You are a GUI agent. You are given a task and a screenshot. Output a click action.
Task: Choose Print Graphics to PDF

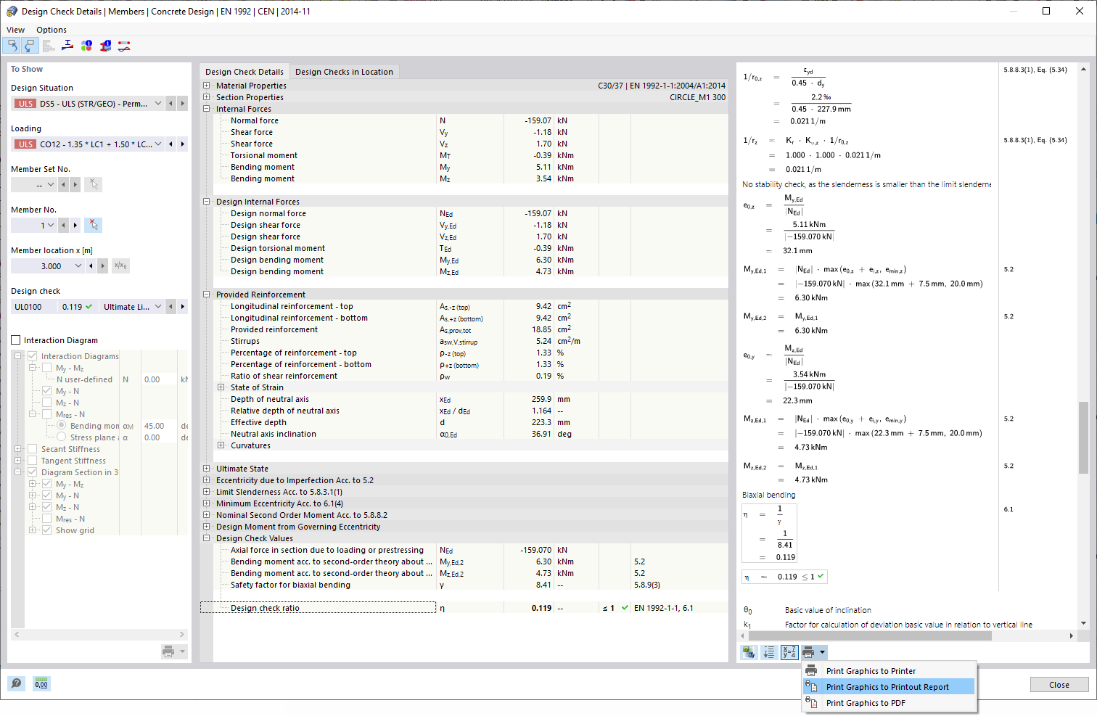[x=889, y=703]
